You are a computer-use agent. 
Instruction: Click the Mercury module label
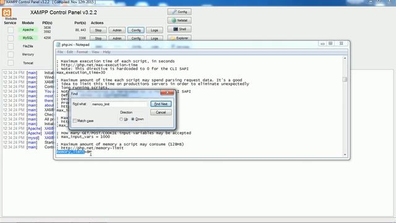[28, 55]
